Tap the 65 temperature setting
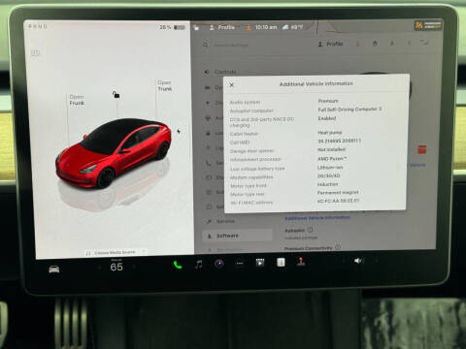 click(116, 267)
